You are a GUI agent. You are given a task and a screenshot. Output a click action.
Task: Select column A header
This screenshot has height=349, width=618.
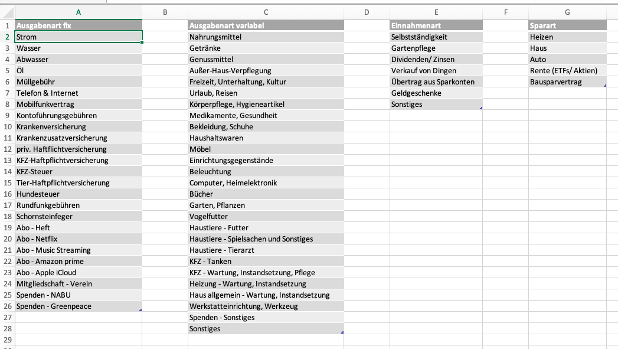(x=79, y=12)
